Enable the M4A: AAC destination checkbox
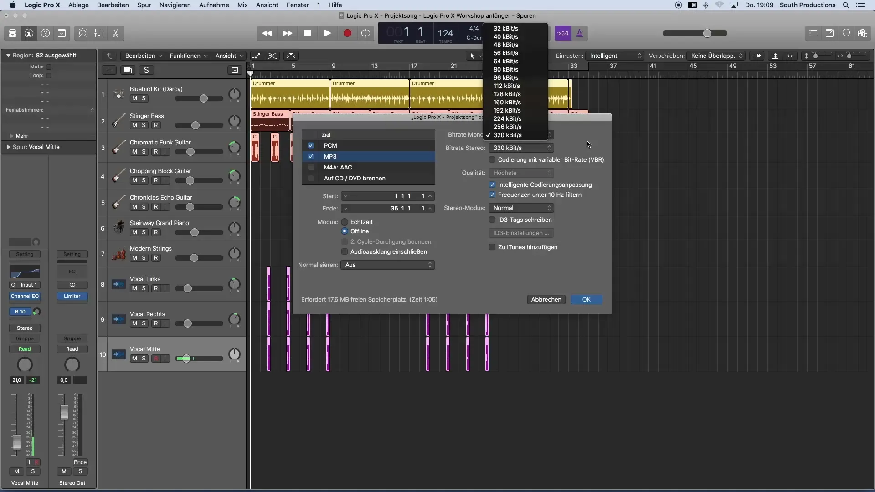 (x=311, y=168)
